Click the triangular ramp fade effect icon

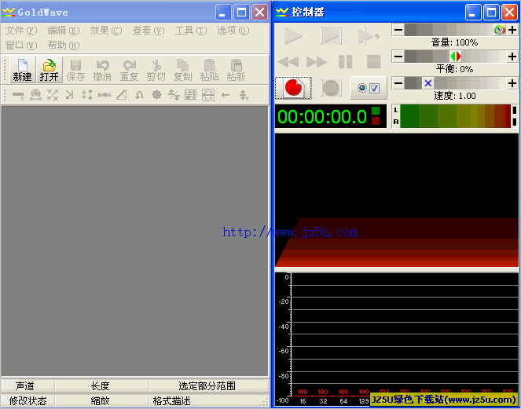pos(122,95)
